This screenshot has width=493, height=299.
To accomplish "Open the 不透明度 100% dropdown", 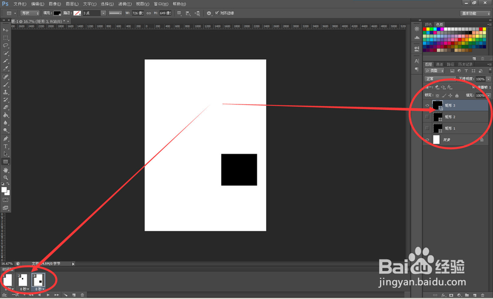I will point(488,79).
